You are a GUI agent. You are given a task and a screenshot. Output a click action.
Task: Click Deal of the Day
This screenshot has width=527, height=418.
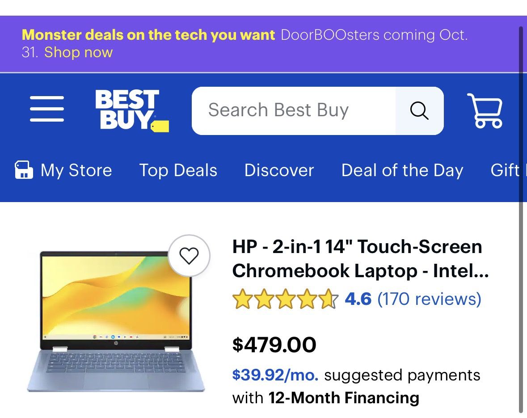402,170
